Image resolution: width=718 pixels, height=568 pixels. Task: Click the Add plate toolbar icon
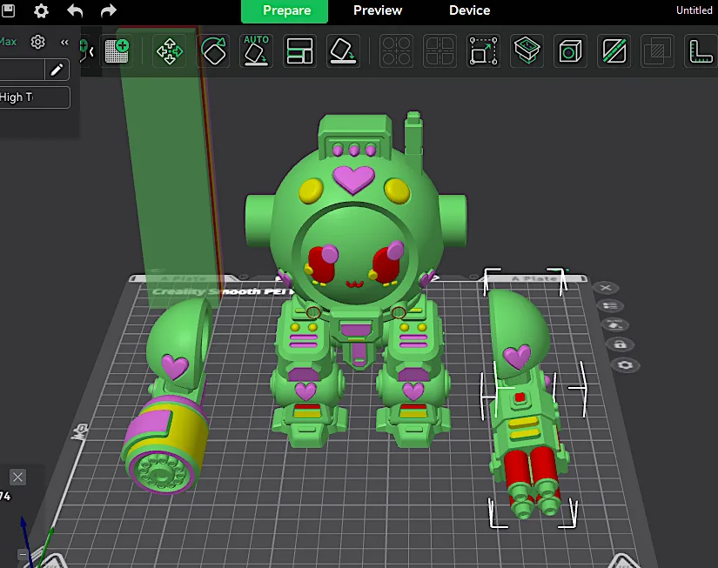[x=117, y=50]
